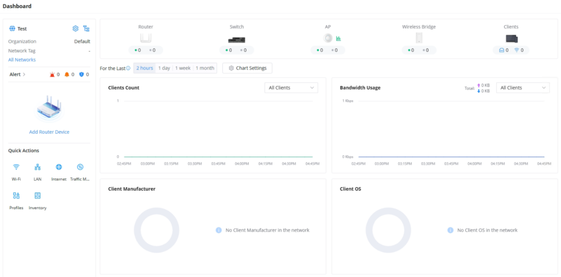Click the Organization value Default
Image resolution: width=561 pixels, height=277 pixels.
point(82,42)
